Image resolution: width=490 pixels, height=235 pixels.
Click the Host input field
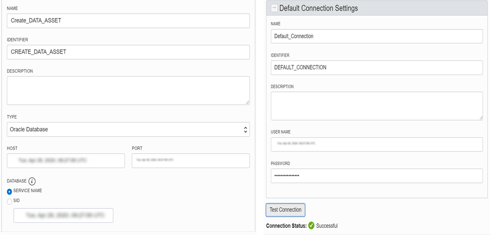[x=66, y=160]
